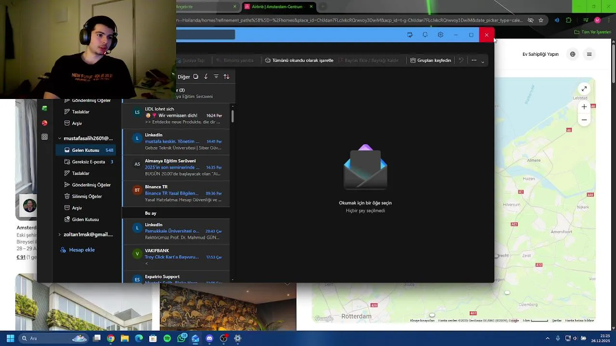616x346 pixels.
Task: Click the PowerPoint app icon in Outlook sidebar
Action: [x=44, y=123]
